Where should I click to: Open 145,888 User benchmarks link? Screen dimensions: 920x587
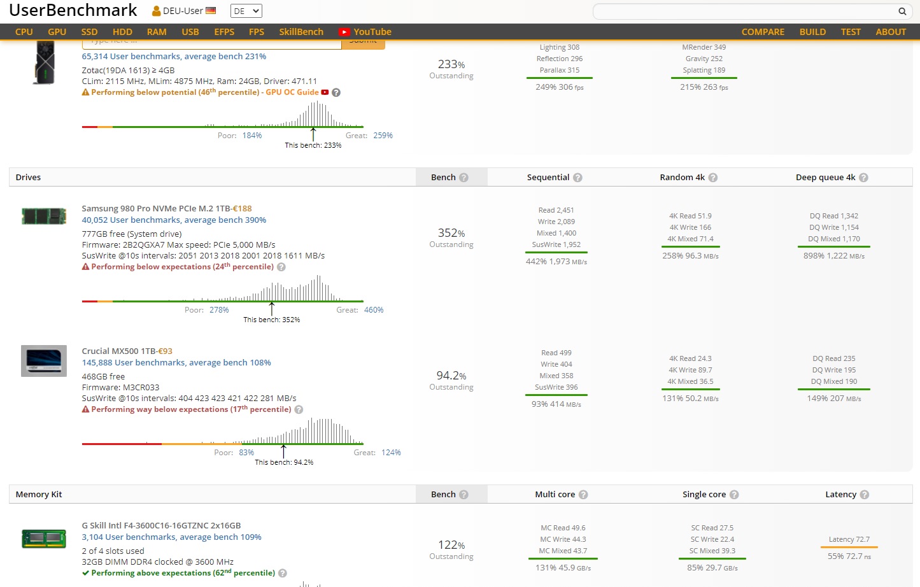click(176, 363)
